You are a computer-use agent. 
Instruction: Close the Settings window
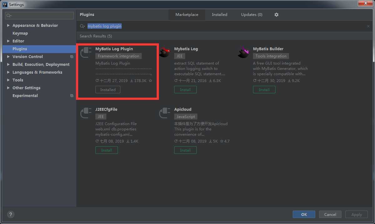click(365, 3)
